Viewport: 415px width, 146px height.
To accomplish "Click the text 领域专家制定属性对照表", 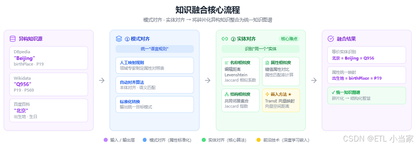I will [x=142, y=68].
